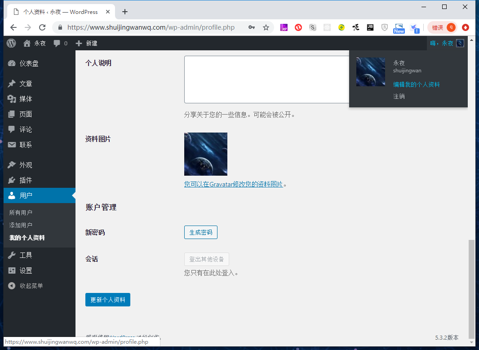Click the React devtools extension icon
This screenshot has height=350, width=479.
pyautogui.click(x=327, y=27)
